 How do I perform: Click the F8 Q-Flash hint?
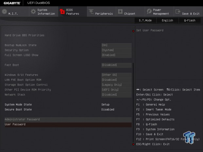(147, 124)
